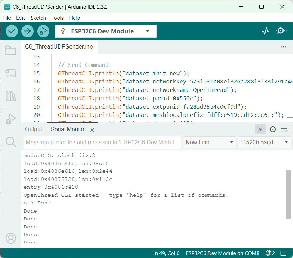Switch to the Output tab
293x258 pixels.
pos(33,130)
